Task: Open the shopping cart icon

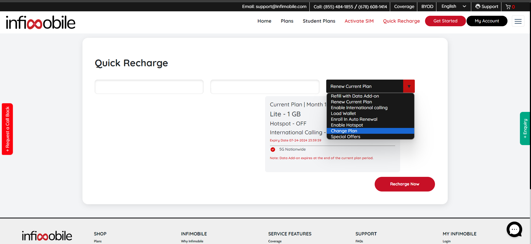Action: click(508, 7)
